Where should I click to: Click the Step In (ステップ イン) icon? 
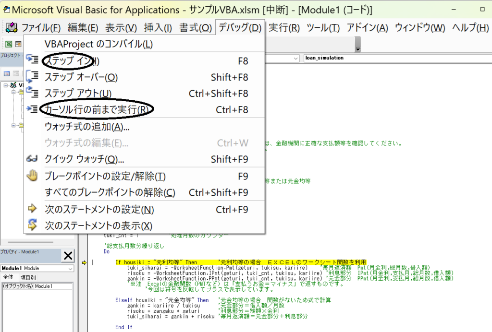[x=33, y=60]
